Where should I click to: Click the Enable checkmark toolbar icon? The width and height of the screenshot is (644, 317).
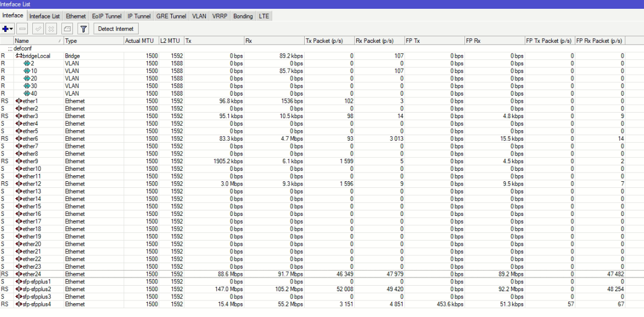38,29
